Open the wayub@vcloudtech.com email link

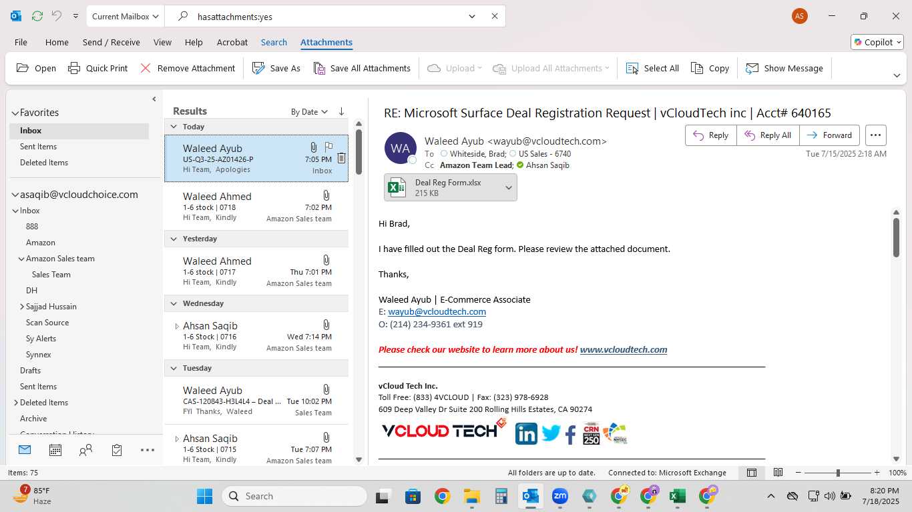437,311
